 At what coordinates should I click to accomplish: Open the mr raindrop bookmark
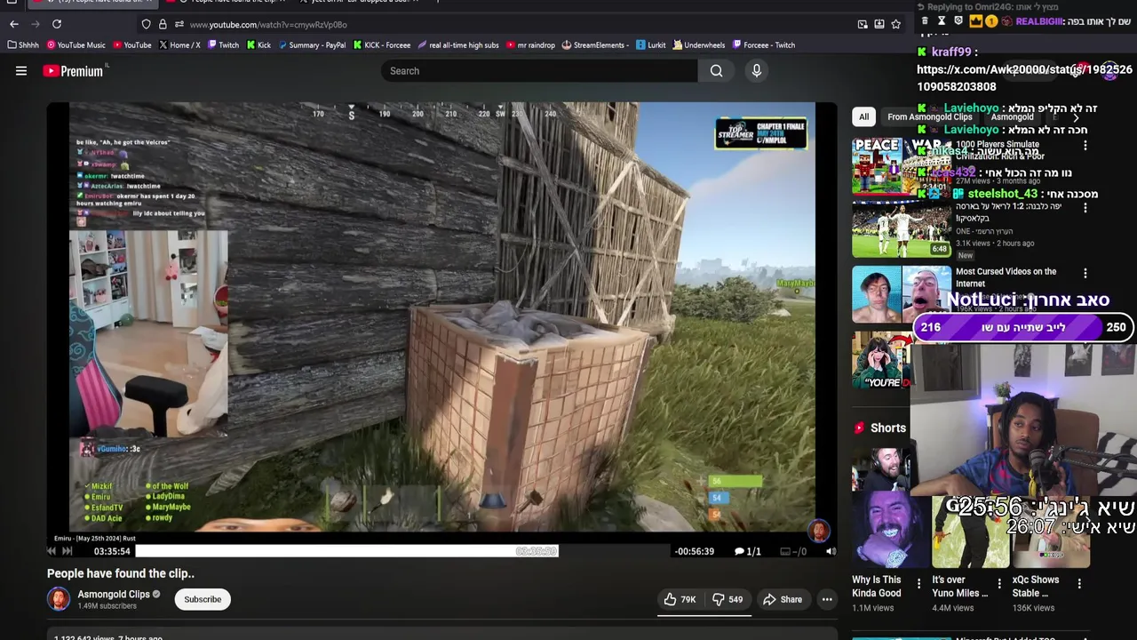pyautogui.click(x=530, y=44)
